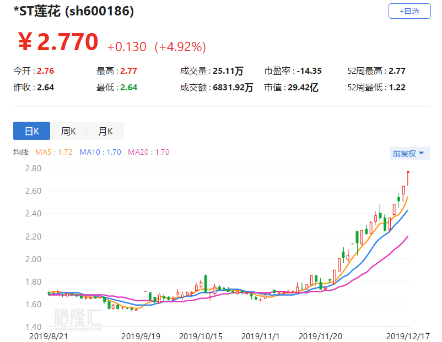
Task: Click the 2019/11/1 date axis label
Action: coord(260,336)
